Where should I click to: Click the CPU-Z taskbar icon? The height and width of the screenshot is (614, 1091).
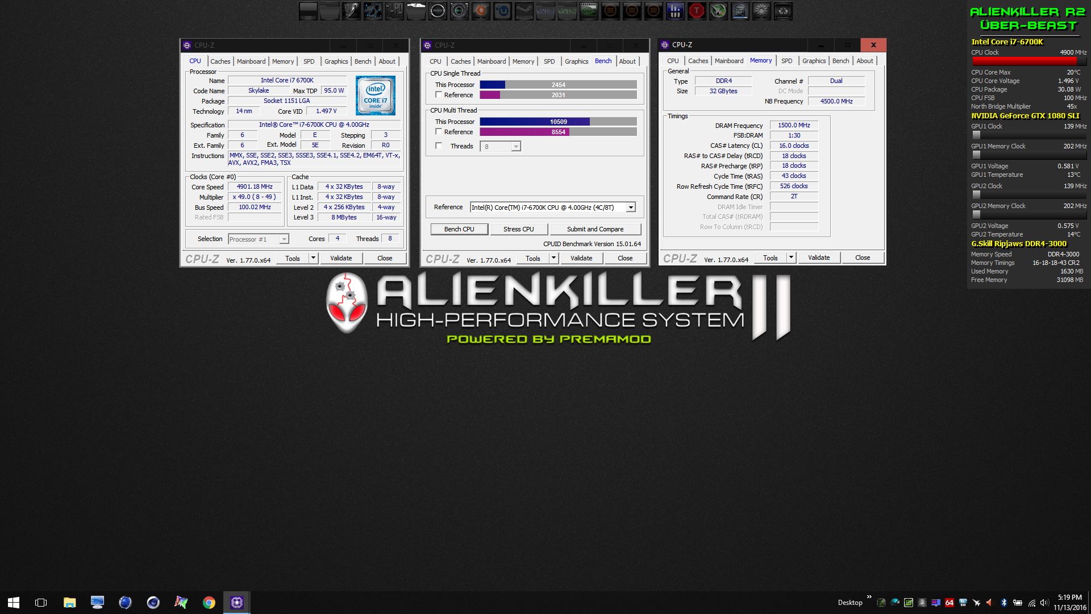(x=237, y=602)
